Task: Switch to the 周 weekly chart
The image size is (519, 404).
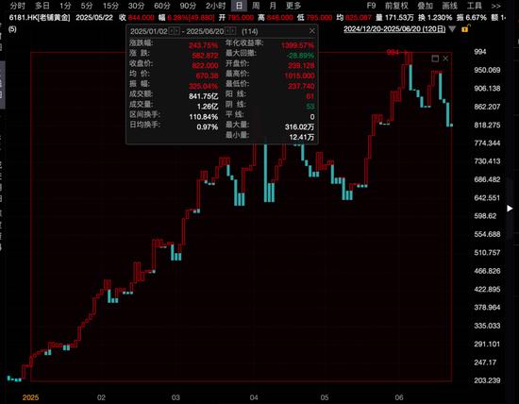Action: pos(256,6)
